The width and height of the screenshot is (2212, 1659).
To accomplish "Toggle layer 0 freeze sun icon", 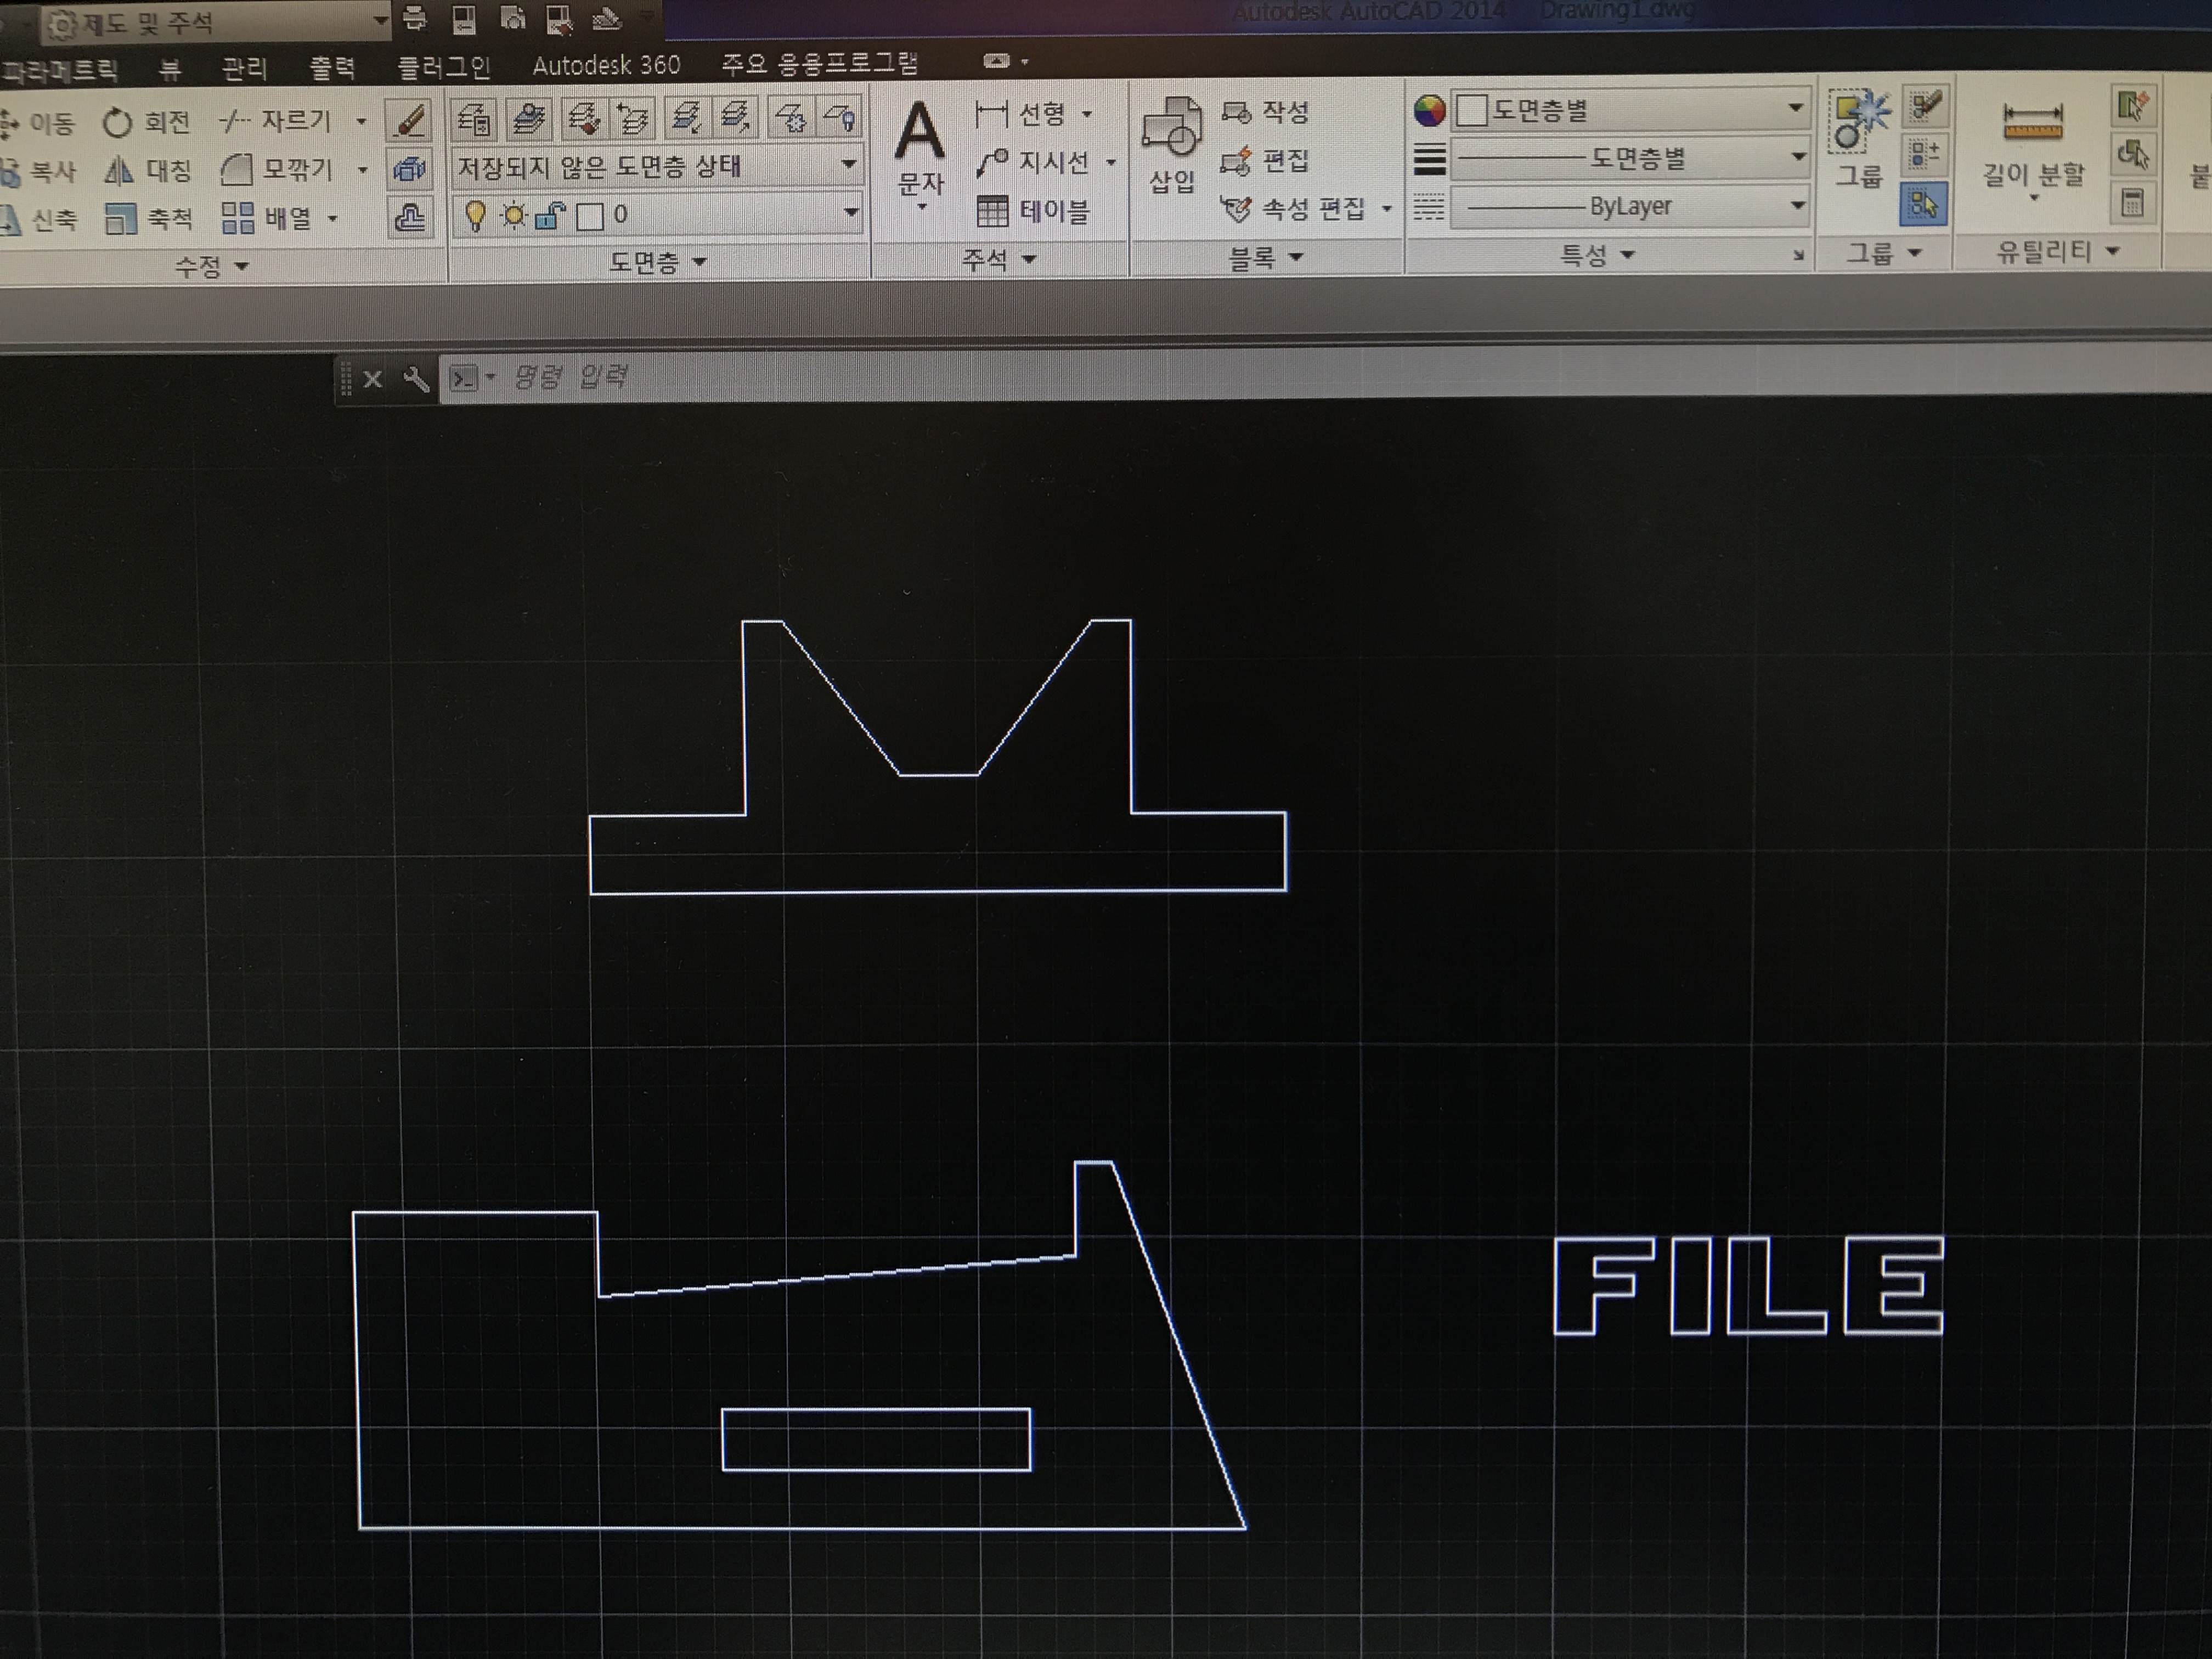I will coord(514,215).
